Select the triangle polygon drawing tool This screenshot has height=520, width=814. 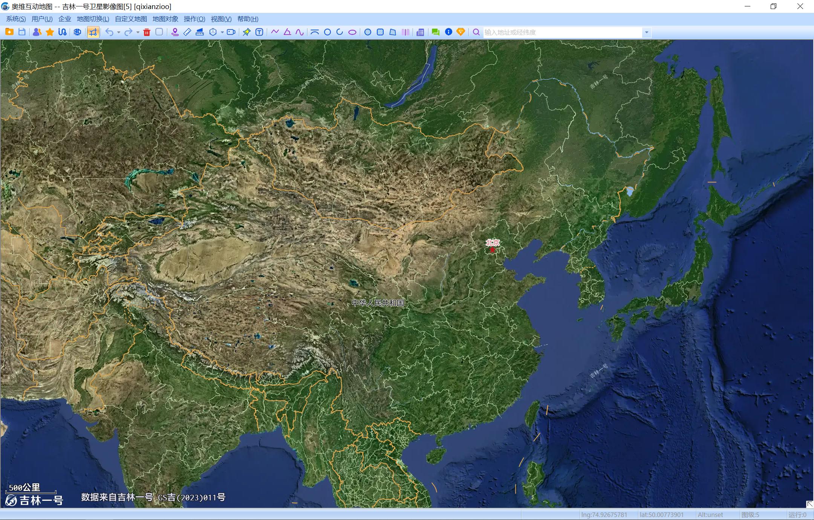click(x=287, y=32)
